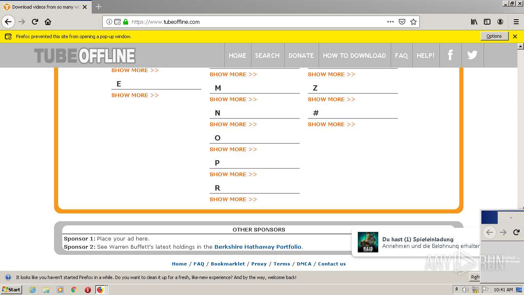The width and height of the screenshot is (524, 295).
Task: Open the footer FAQ link
Action: (x=199, y=264)
